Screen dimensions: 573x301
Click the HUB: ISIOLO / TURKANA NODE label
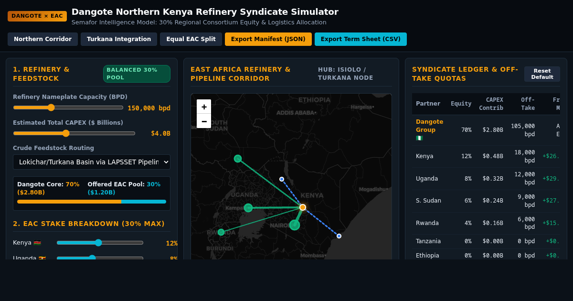(346, 74)
